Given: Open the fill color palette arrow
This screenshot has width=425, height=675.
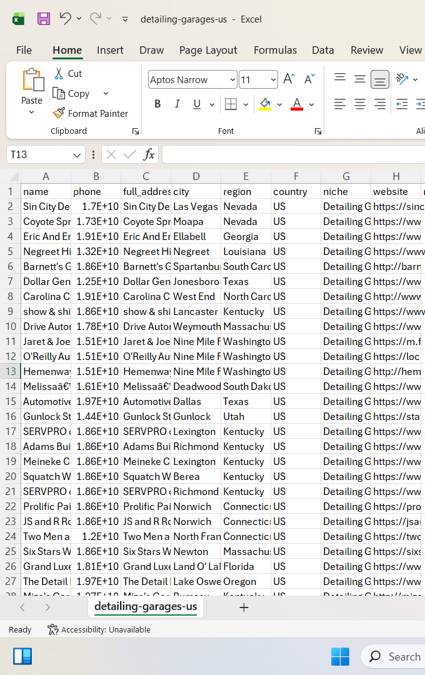Looking at the screenshot, I should pos(279,104).
